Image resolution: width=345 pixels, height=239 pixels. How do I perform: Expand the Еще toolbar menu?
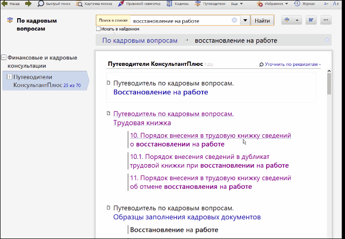pyautogui.click(x=237, y=4)
